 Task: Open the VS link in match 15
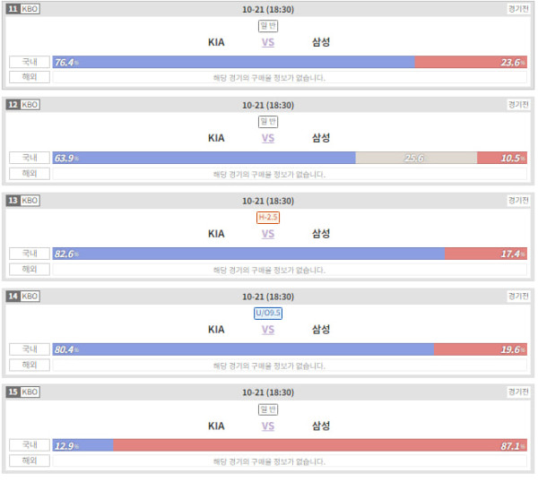tap(268, 426)
